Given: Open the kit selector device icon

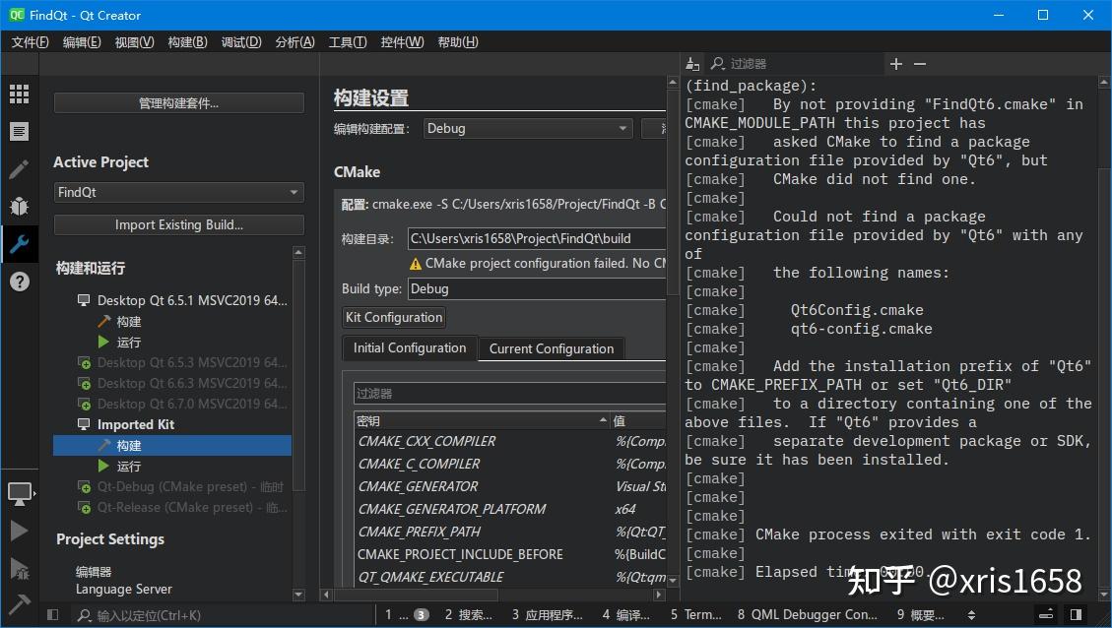Looking at the screenshot, I should pyautogui.click(x=22, y=492).
